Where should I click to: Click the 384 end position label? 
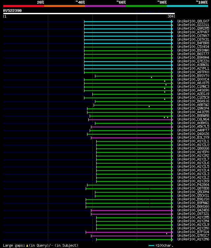click(x=170, y=16)
